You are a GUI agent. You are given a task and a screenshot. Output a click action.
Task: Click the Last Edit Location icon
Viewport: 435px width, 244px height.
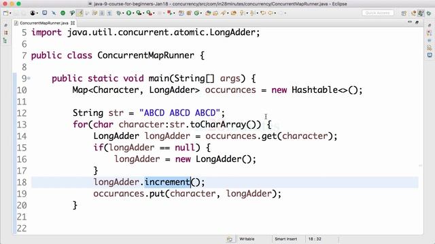263,13
